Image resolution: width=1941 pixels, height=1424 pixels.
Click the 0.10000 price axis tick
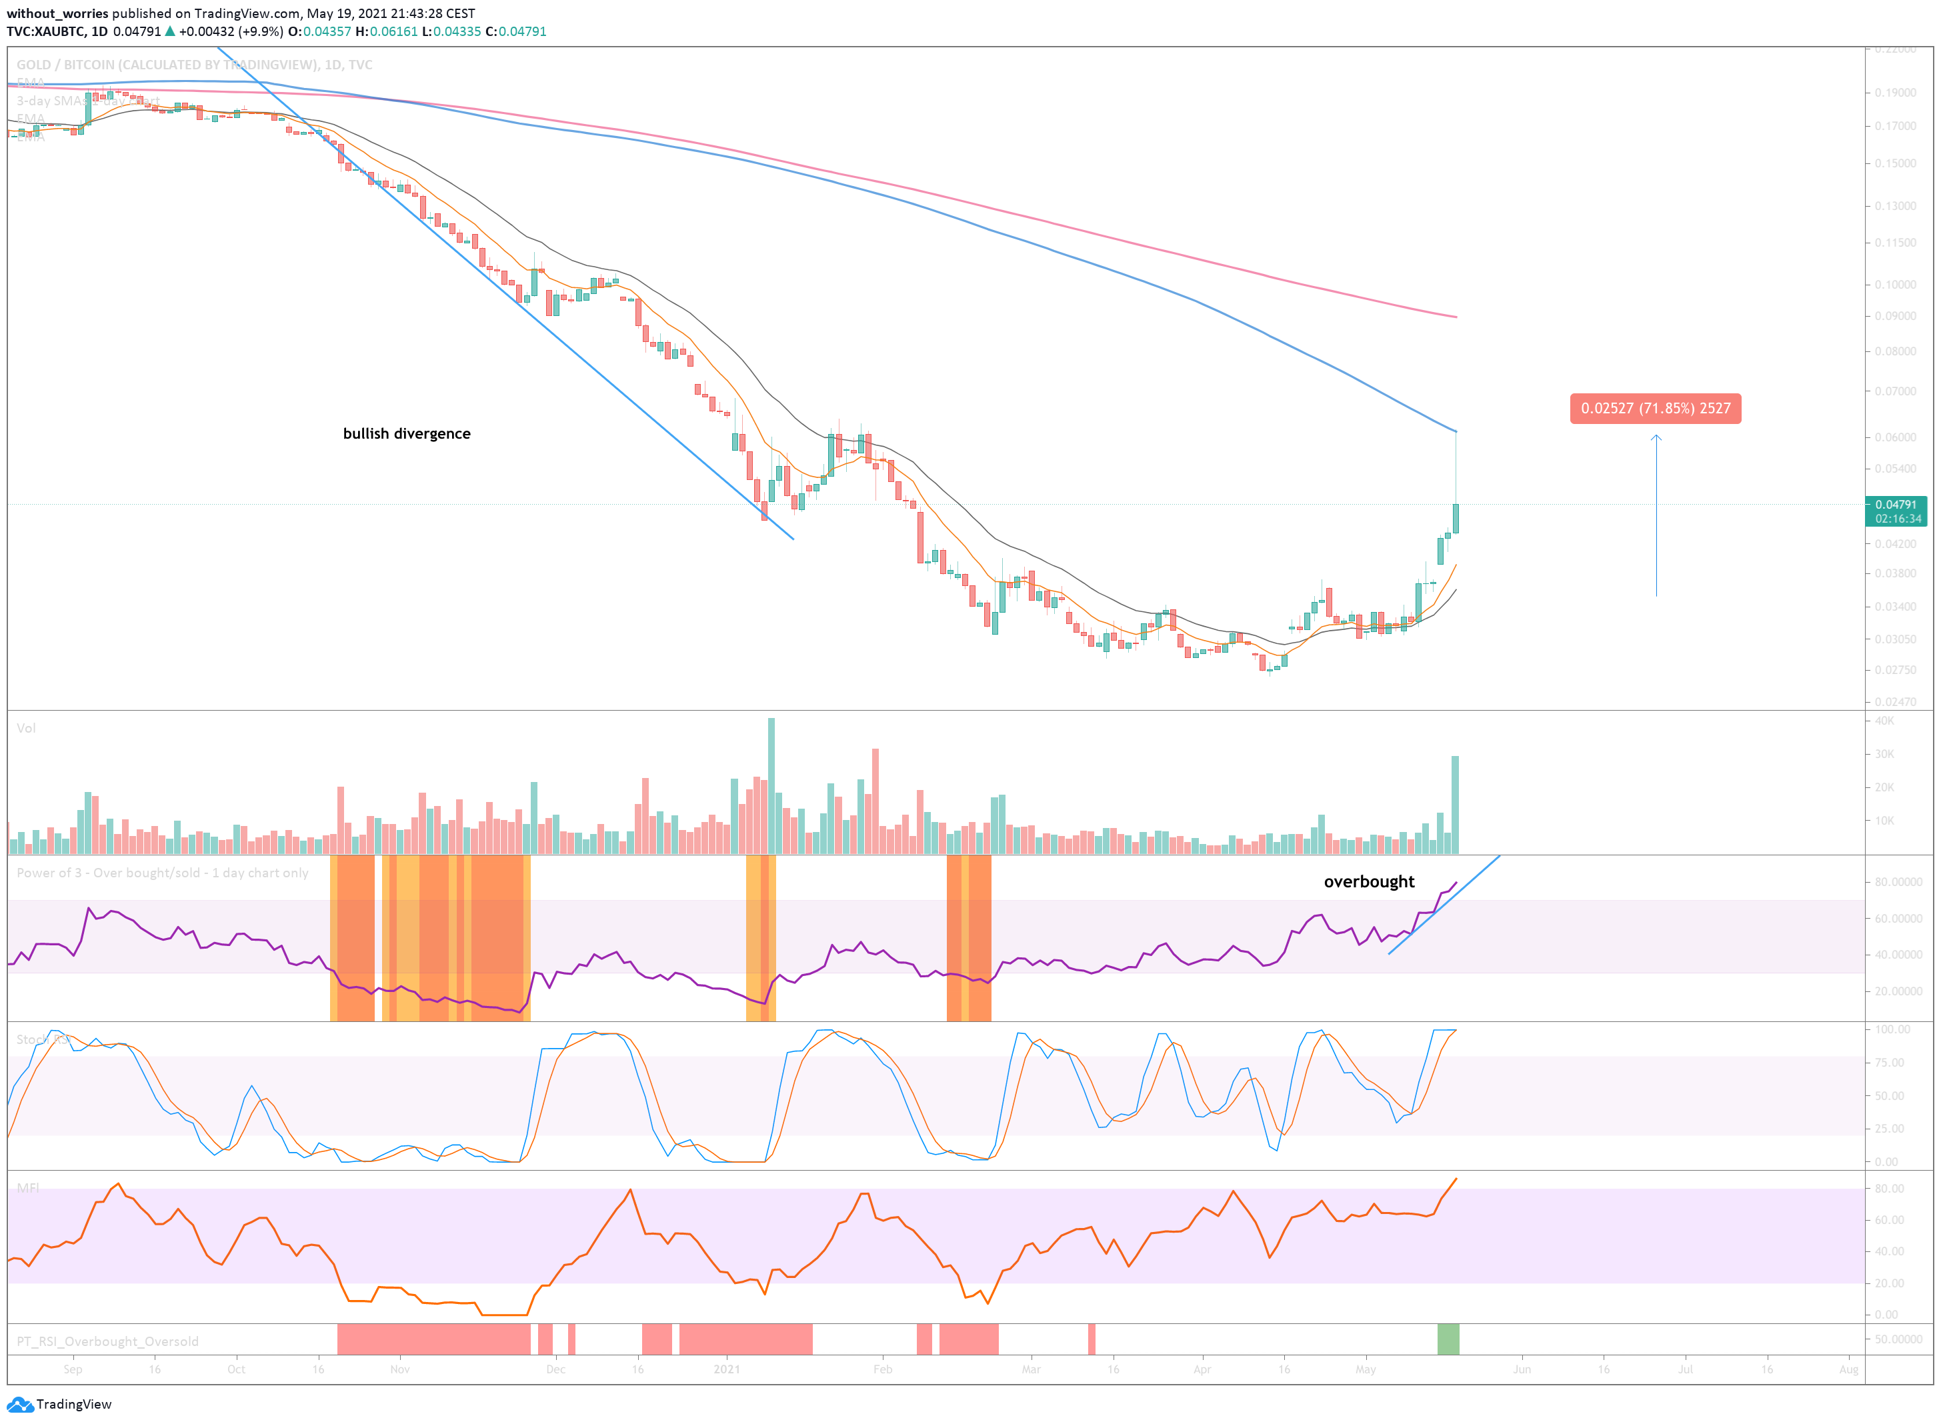(x=1895, y=285)
